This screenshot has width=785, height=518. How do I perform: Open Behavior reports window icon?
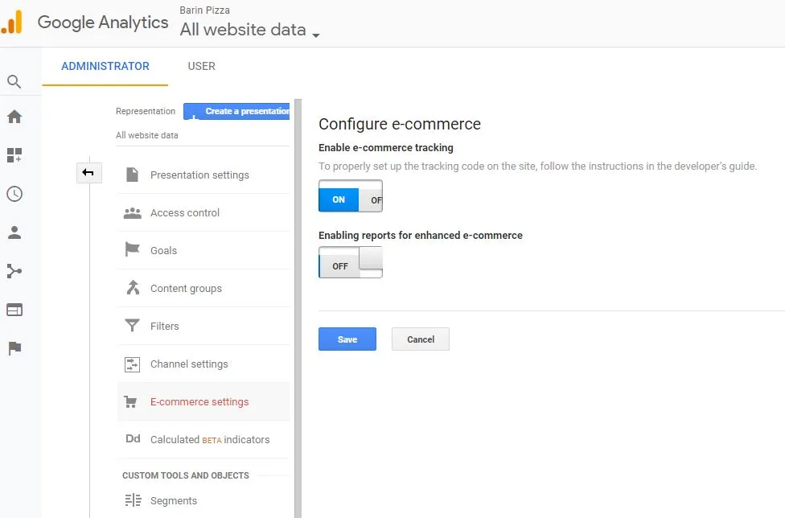(14, 310)
